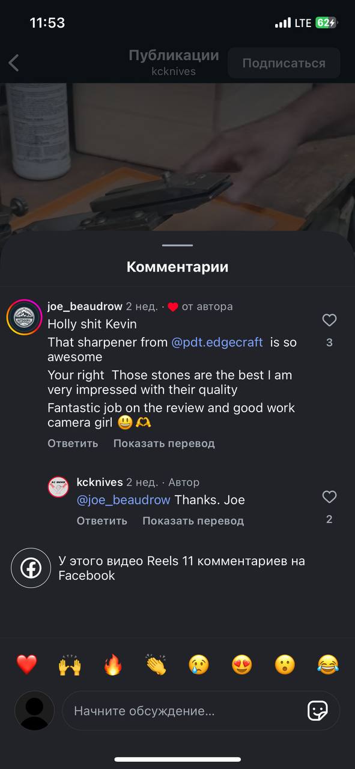Send crying face emoji reaction
The height and width of the screenshot is (769, 355).
(199, 664)
